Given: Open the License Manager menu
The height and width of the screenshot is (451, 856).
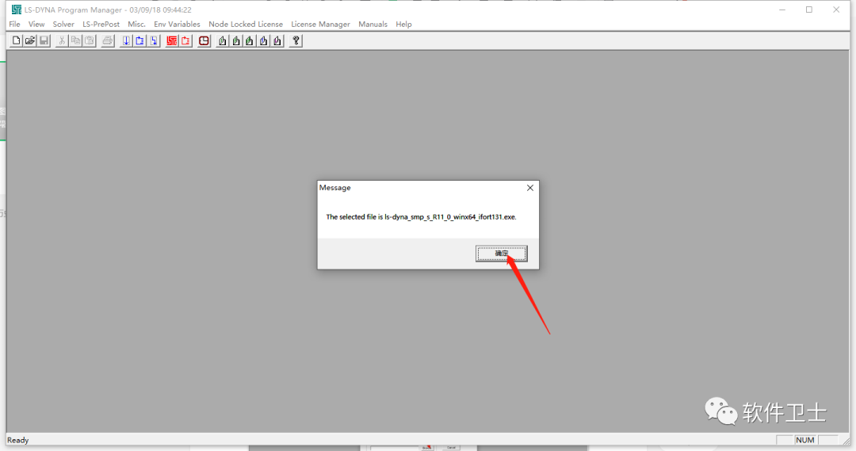Looking at the screenshot, I should tap(320, 24).
